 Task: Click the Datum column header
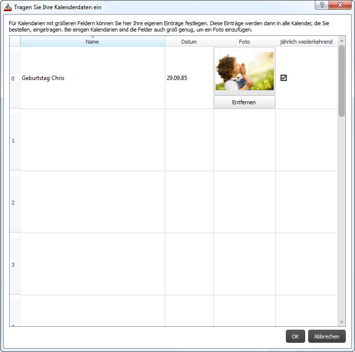(189, 42)
